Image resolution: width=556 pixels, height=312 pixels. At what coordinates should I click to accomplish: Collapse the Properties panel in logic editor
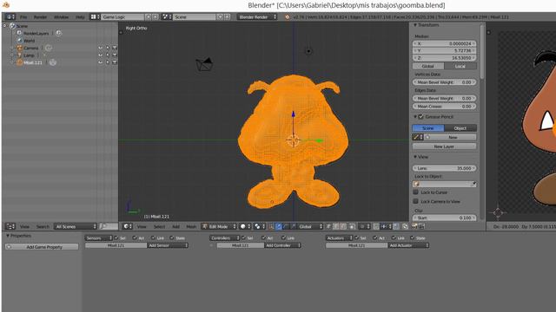[8, 236]
